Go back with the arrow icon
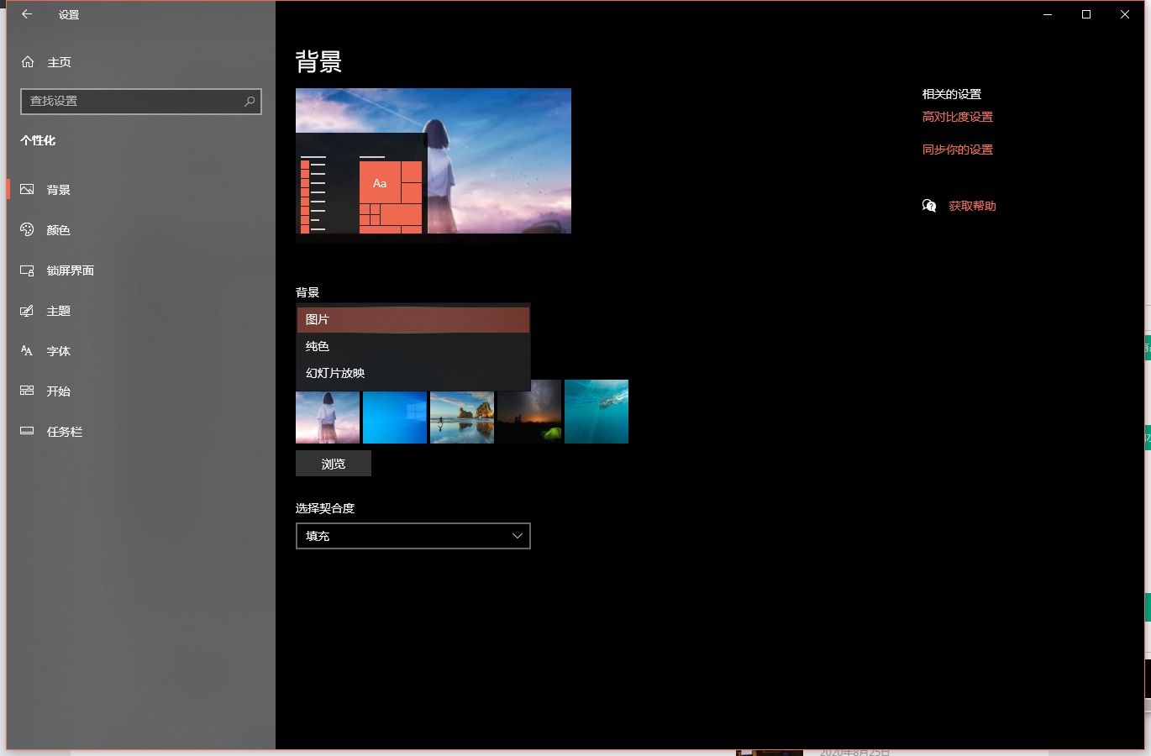 point(27,14)
